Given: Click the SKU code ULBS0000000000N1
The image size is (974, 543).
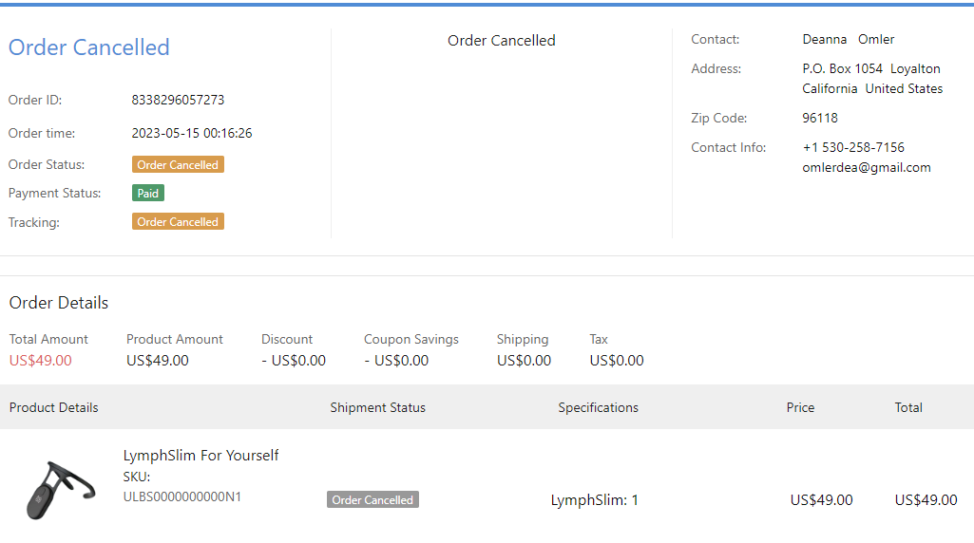Looking at the screenshot, I should (181, 496).
